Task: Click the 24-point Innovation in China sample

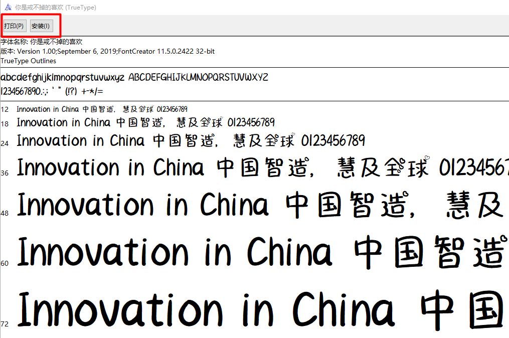Action: (191, 140)
